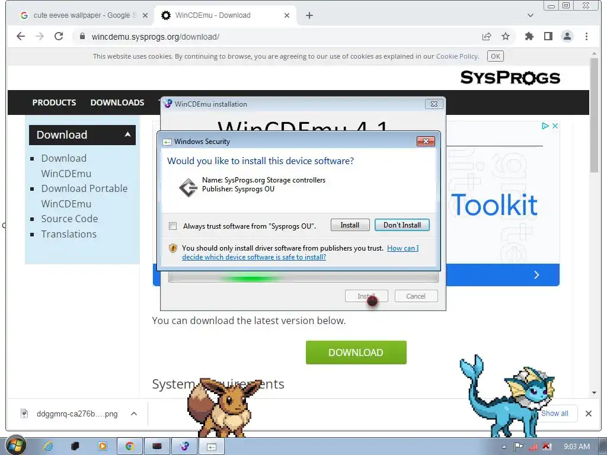Click the ad info AdChoices icon

tap(545, 126)
